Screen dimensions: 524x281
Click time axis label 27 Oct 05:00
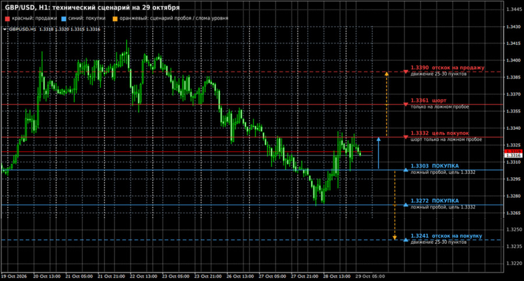272,276
